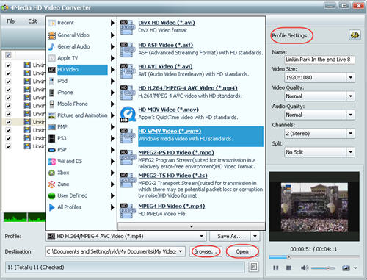The width and height of the screenshot is (367, 280).
Task: Open the advanced profile settings icon
Action: click(x=355, y=35)
